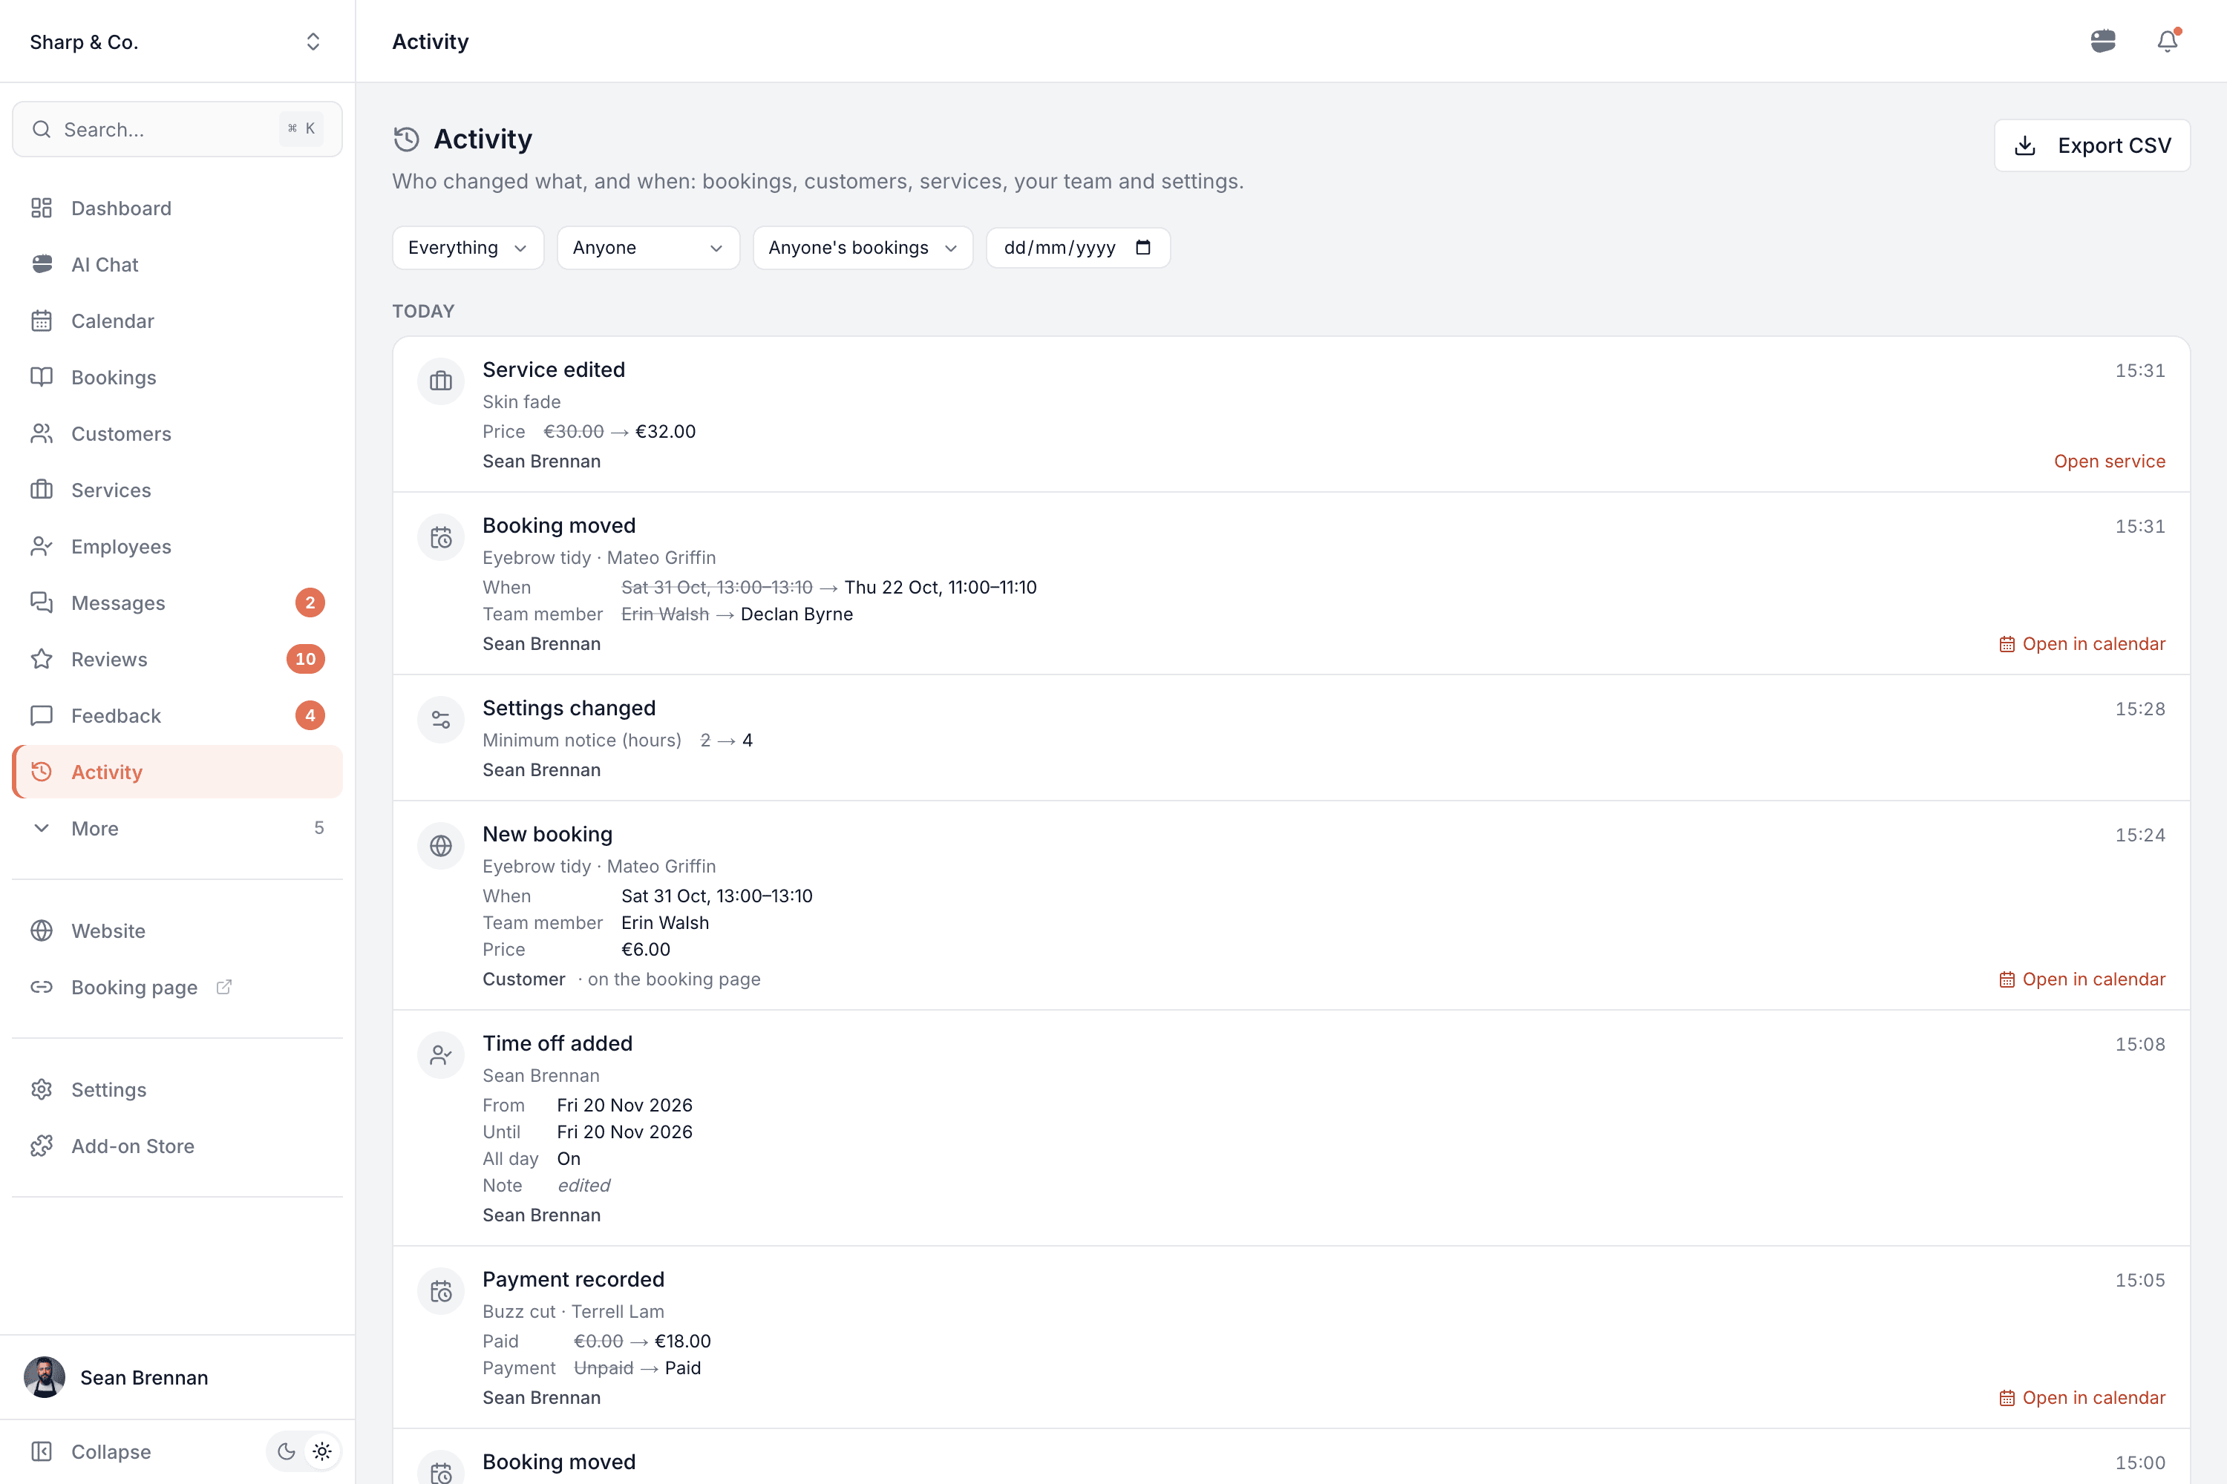
Task: Open Calendar in sidebar
Action: pos(177,321)
